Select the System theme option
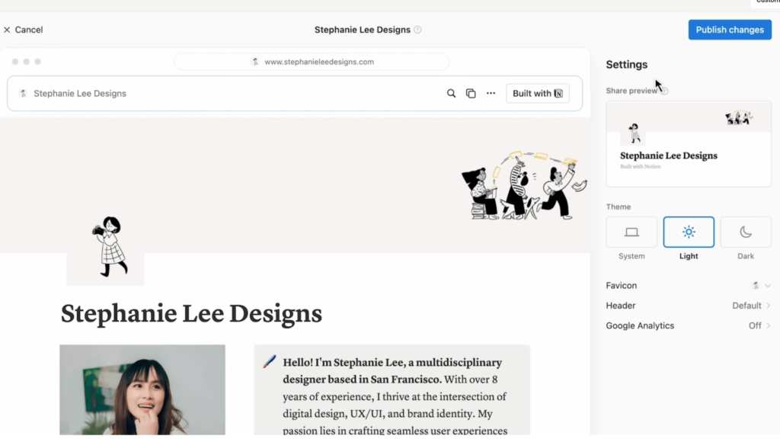Screen dimensions: 780x439 click(631, 232)
